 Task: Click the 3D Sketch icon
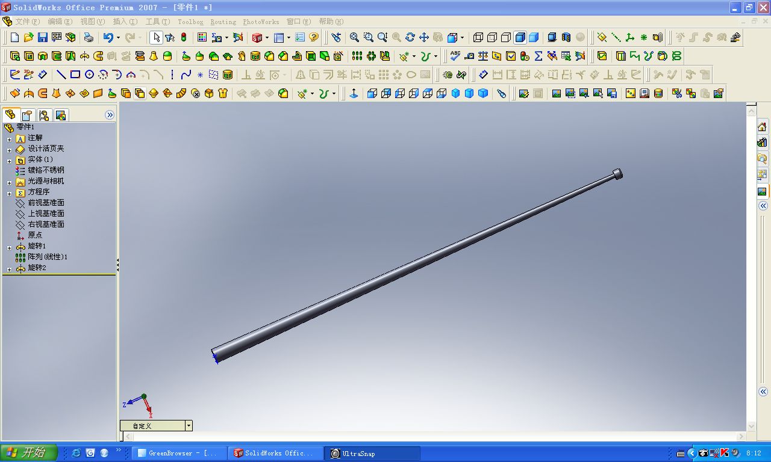click(x=29, y=75)
